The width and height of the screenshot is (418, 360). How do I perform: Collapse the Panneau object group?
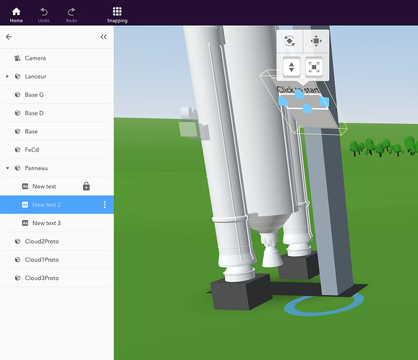7,168
